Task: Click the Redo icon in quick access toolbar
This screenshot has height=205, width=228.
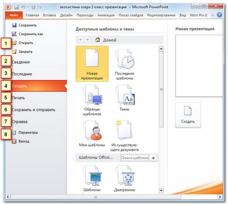Action: click(x=33, y=7)
